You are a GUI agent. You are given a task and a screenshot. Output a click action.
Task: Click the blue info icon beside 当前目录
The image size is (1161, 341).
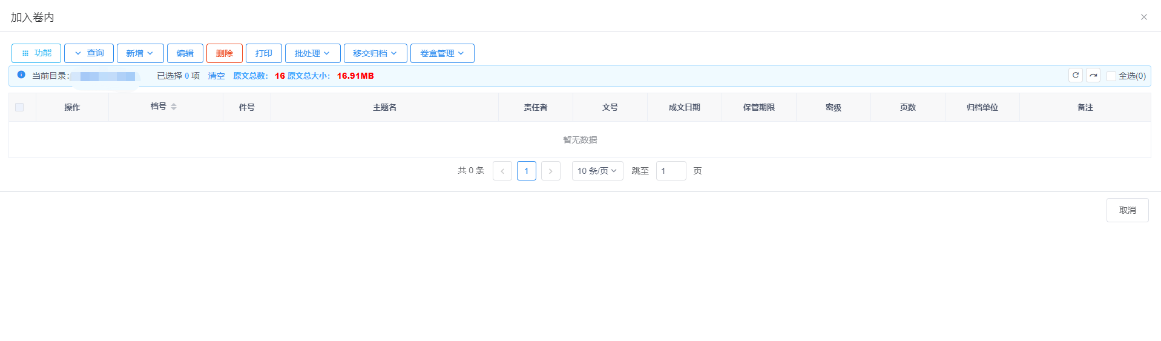pyautogui.click(x=21, y=75)
